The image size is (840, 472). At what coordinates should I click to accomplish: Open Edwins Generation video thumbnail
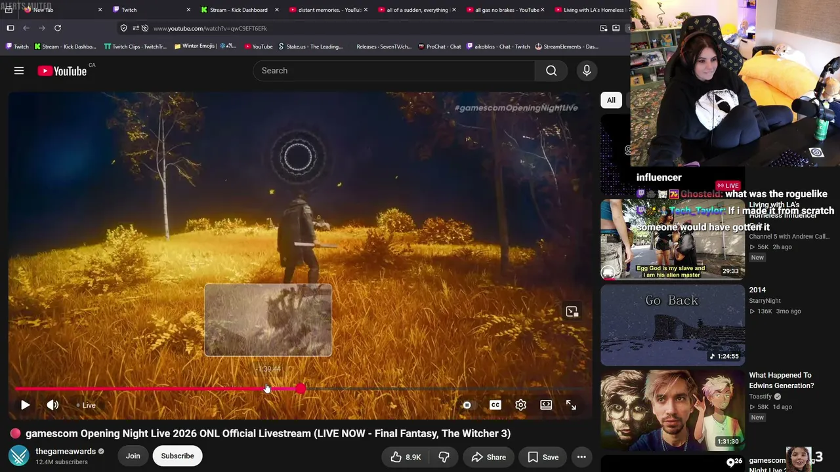tap(673, 410)
